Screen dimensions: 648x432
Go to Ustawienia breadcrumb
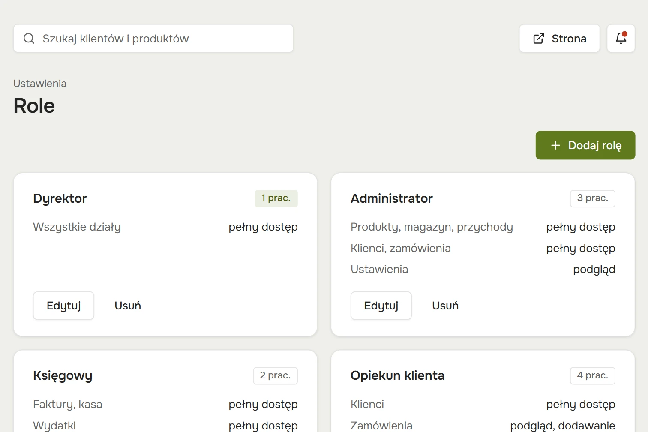(40, 84)
